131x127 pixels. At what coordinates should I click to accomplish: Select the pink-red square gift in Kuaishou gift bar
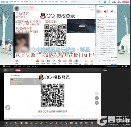click(x=92, y=123)
